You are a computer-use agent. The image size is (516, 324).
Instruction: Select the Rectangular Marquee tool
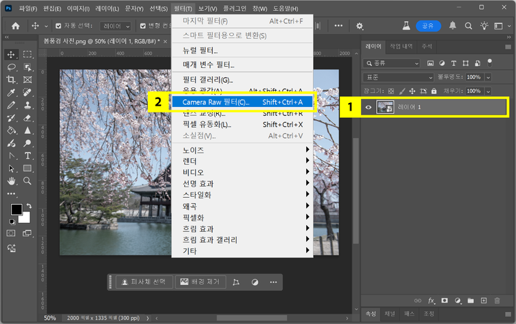click(x=28, y=54)
